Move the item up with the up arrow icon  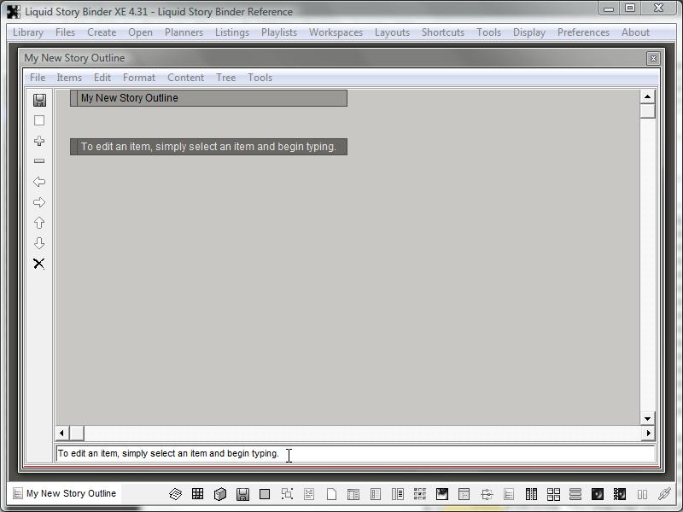(39, 223)
